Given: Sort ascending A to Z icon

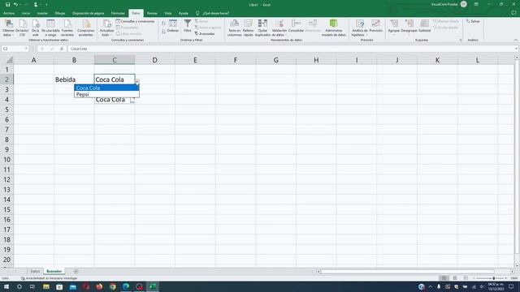Looking at the screenshot, I should click(163, 24).
